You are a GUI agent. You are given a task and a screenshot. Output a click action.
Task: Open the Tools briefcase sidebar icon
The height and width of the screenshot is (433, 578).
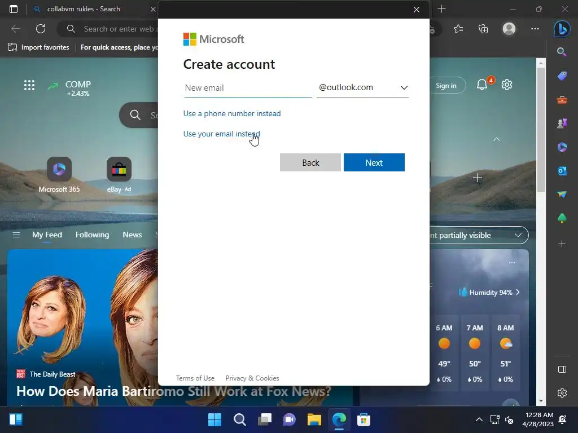[562, 99]
